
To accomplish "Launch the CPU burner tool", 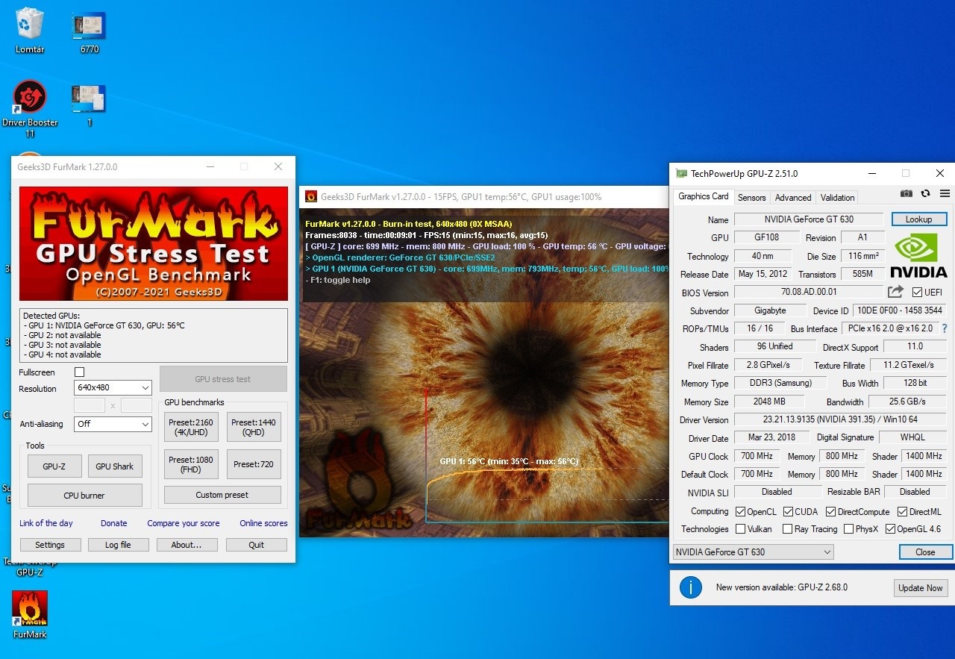I will [84, 495].
